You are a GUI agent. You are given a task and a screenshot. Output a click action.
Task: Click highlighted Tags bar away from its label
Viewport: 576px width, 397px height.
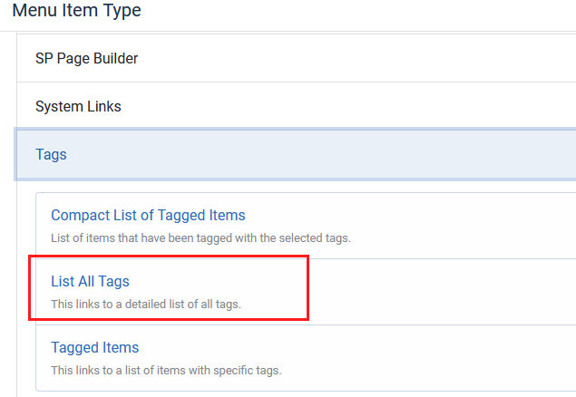coord(363,154)
